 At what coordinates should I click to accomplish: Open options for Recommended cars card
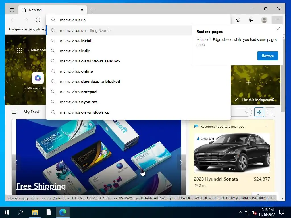coord(266,126)
